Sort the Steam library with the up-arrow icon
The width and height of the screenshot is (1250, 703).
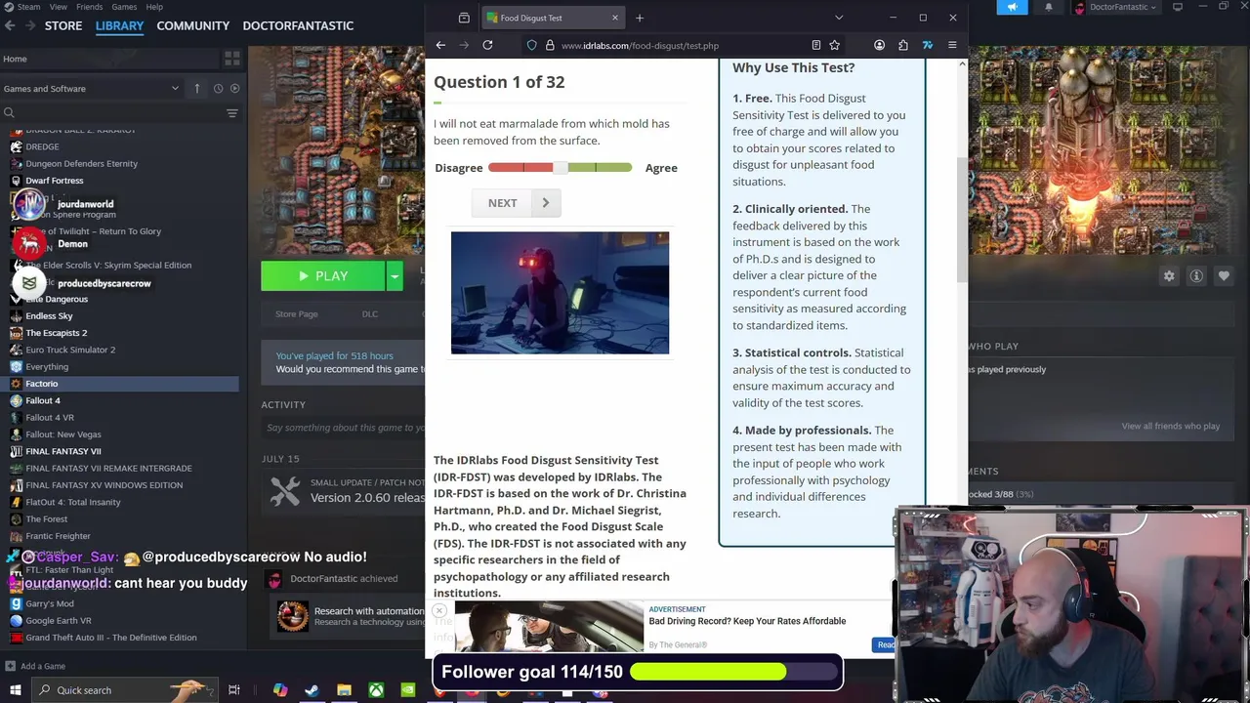click(196, 88)
